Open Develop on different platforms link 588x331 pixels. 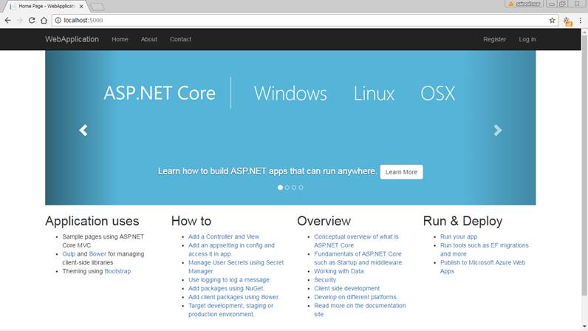pyautogui.click(x=355, y=297)
